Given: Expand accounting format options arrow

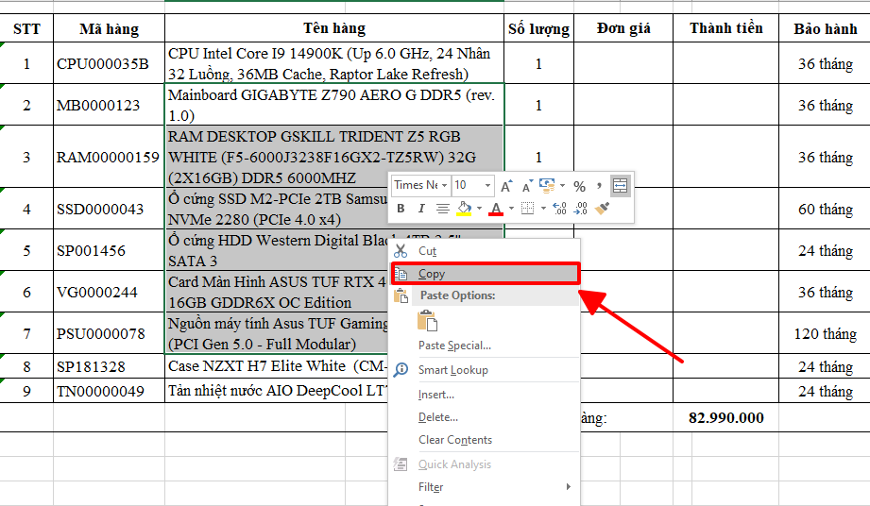Looking at the screenshot, I should 562,186.
